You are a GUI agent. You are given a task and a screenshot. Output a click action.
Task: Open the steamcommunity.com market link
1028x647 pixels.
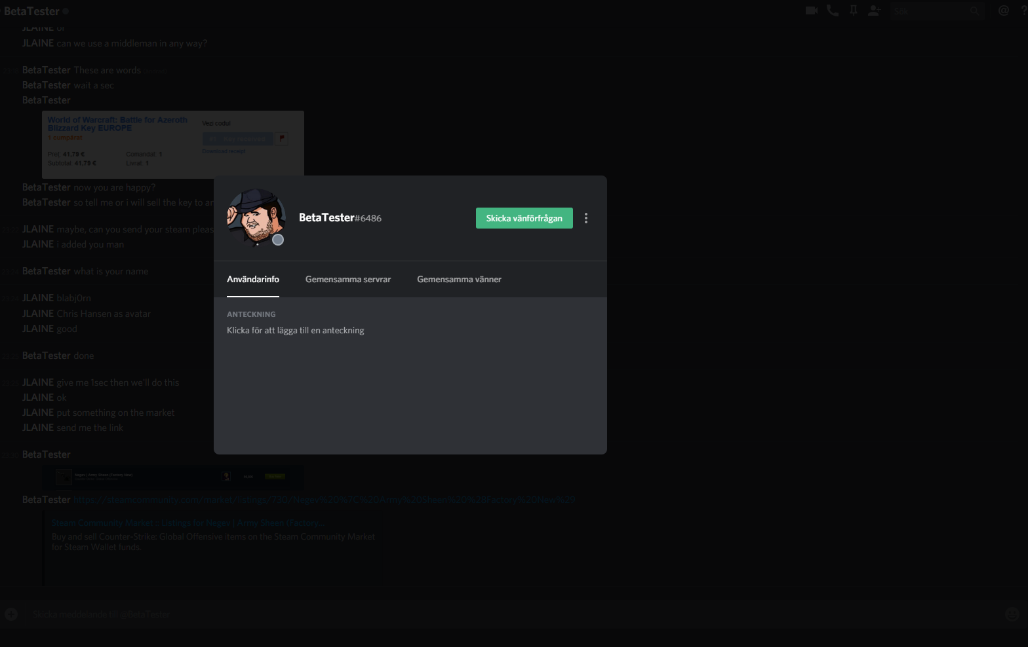[x=324, y=500]
